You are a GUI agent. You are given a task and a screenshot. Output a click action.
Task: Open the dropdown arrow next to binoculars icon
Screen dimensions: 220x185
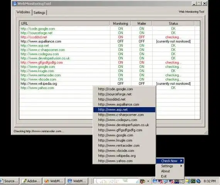148,181
